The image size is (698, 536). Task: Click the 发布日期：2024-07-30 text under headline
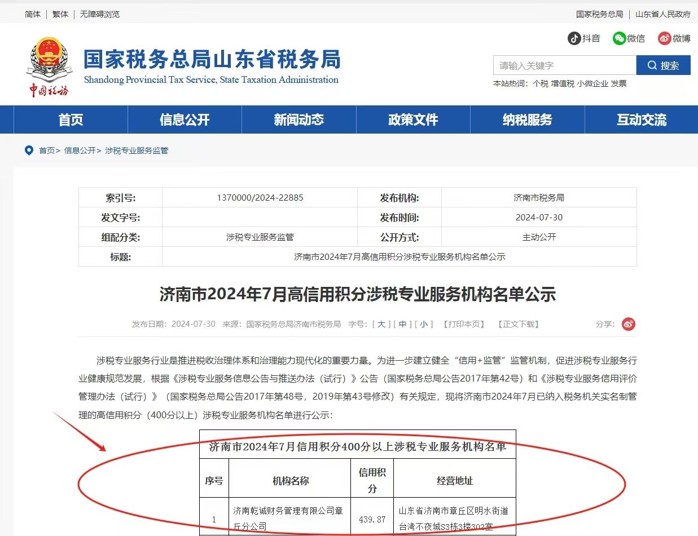(174, 324)
